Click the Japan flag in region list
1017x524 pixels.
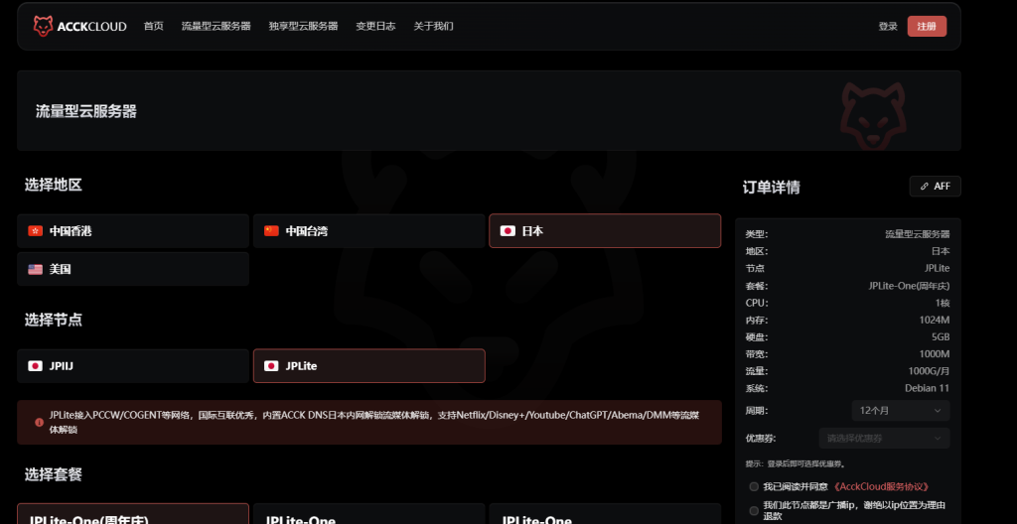(508, 231)
